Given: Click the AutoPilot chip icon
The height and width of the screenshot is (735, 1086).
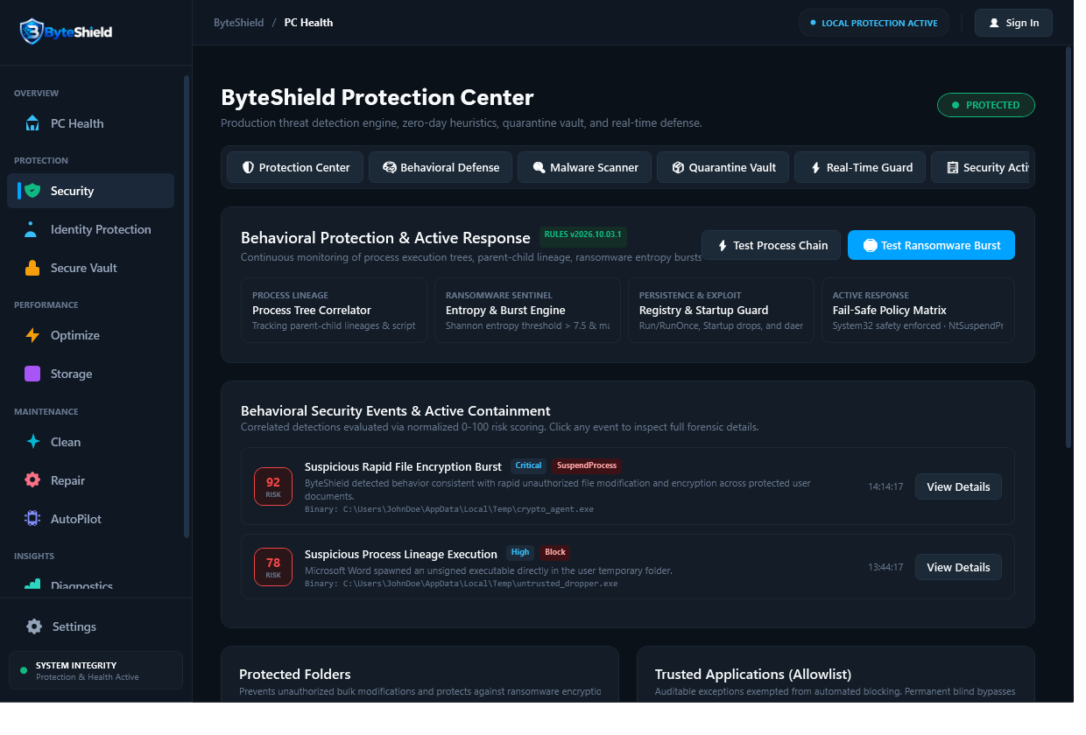Looking at the screenshot, I should pyautogui.click(x=32, y=519).
